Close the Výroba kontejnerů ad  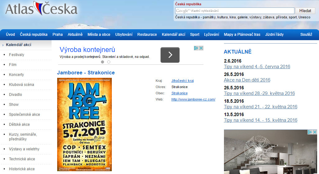[201, 48]
